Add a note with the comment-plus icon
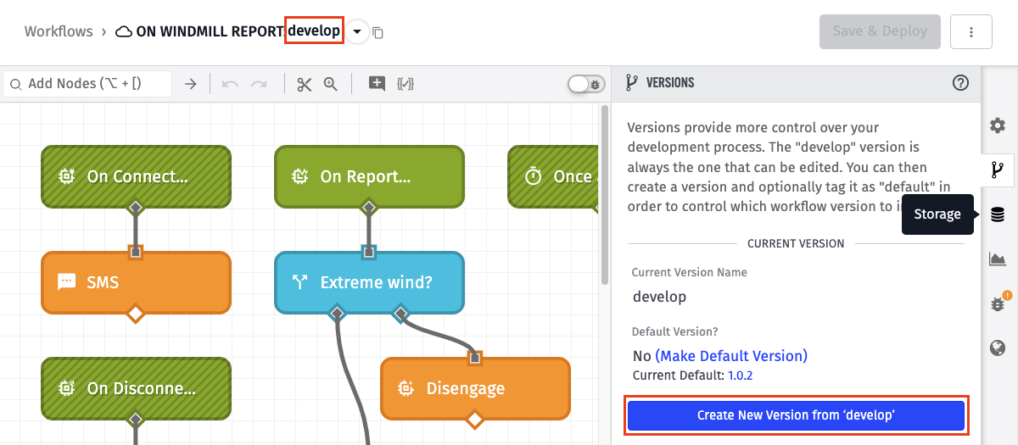The image size is (1018, 445). (x=377, y=84)
